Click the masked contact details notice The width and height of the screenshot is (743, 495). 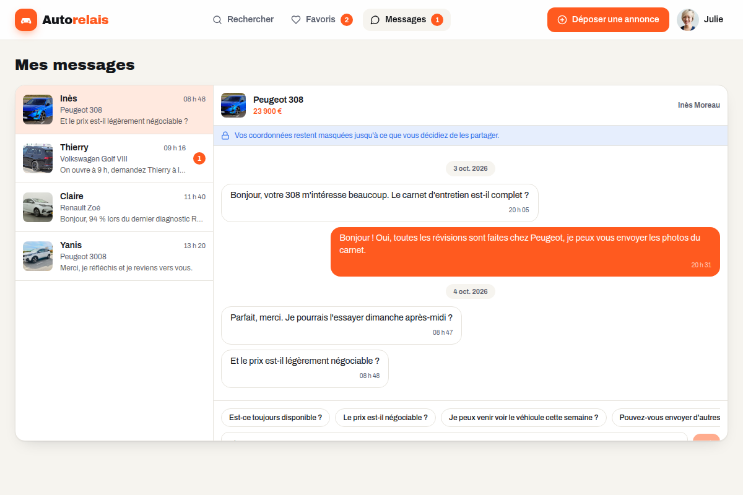(471, 136)
